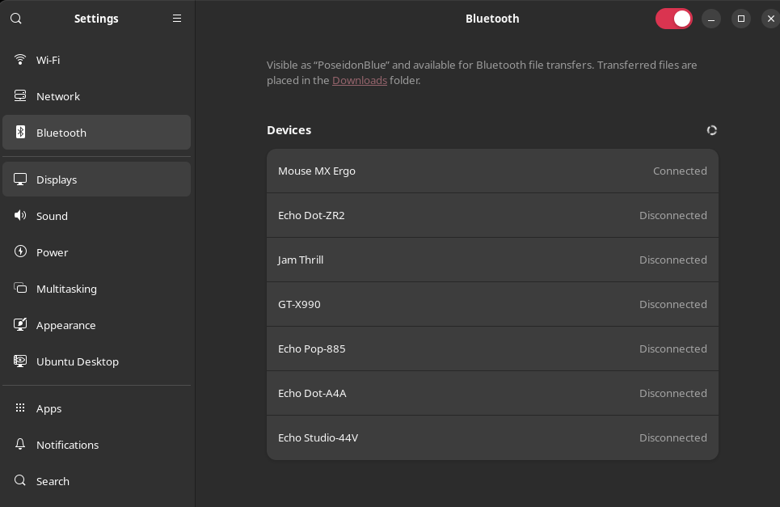The height and width of the screenshot is (507, 780).
Task: Click the GT-X990 device entry
Action: click(x=491, y=305)
